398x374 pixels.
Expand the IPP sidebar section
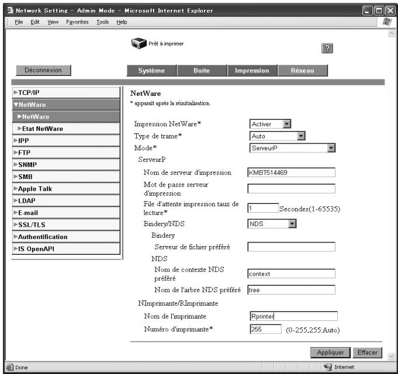click(66, 141)
